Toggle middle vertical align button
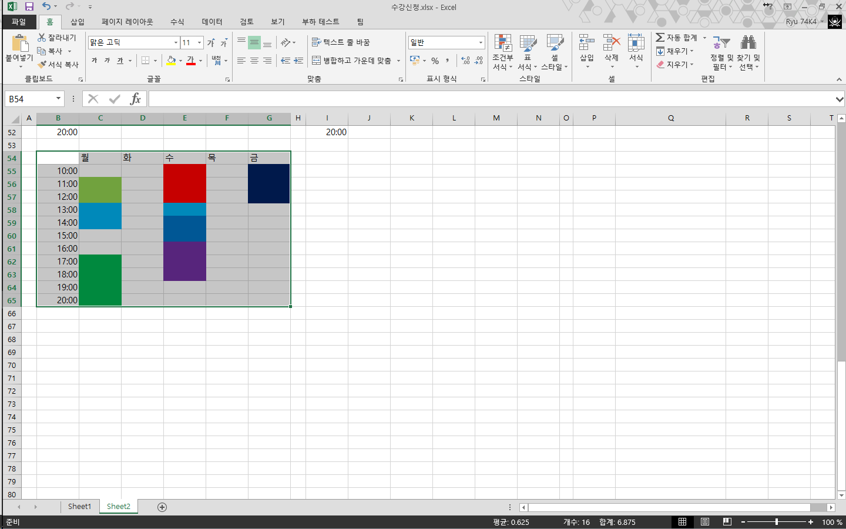846x529 pixels. (254, 43)
